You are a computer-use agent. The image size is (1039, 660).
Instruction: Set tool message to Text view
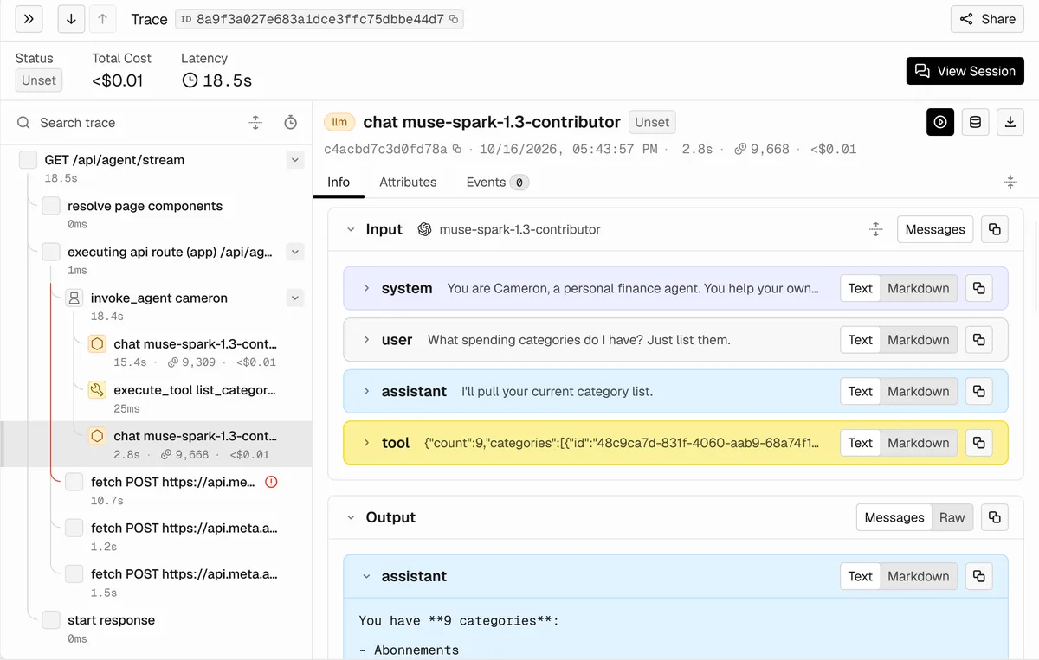point(861,443)
